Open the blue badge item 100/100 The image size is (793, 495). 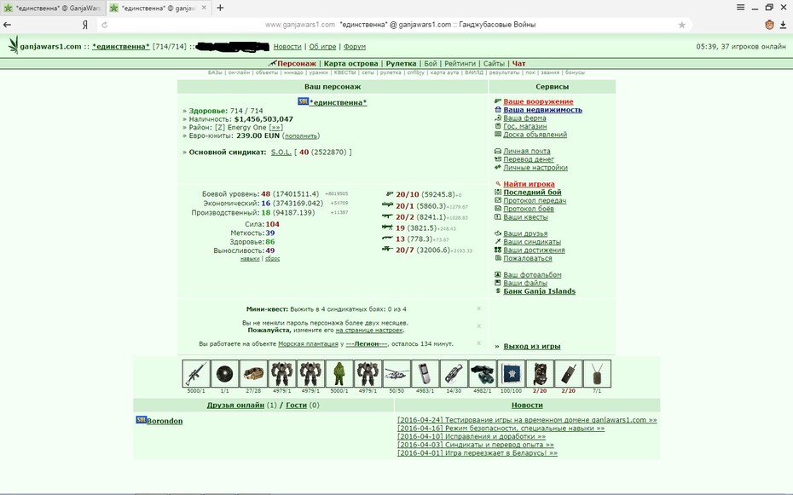click(511, 374)
